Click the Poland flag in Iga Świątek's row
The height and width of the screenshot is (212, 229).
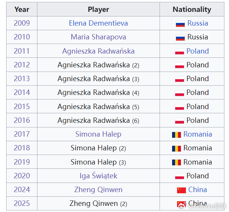[179, 176]
